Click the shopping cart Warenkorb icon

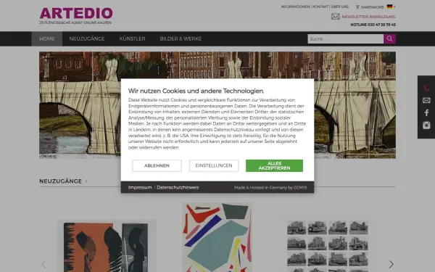click(x=357, y=7)
